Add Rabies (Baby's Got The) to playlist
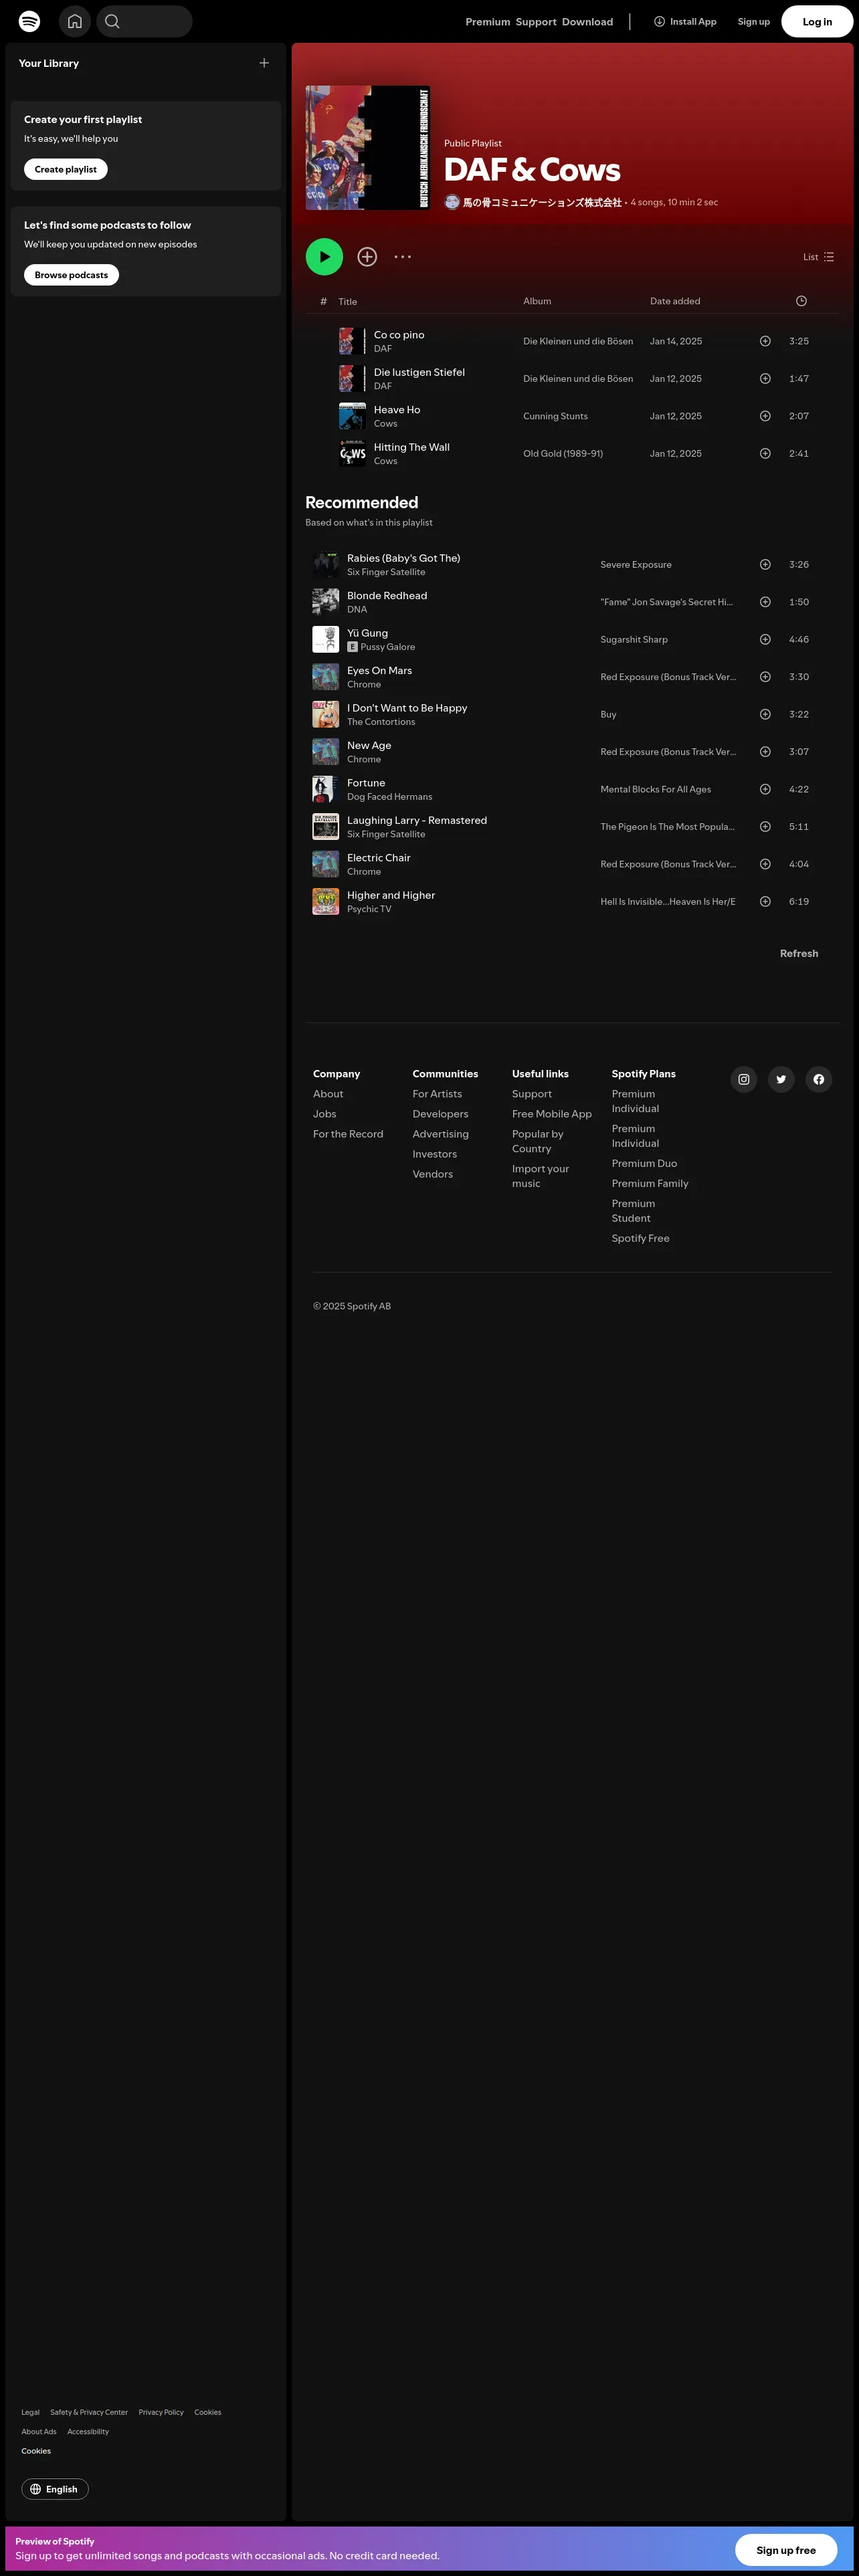Image resolution: width=859 pixels, height=2576 pixels. click(765, 565)
